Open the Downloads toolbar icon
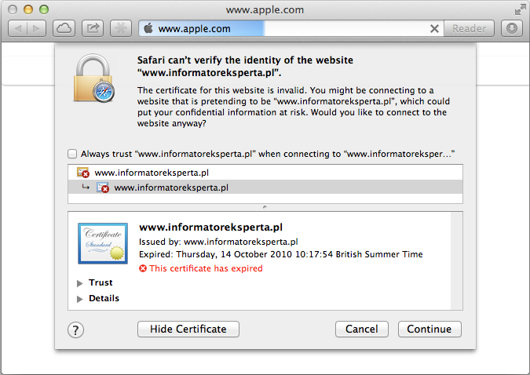This screenshot has width=530, height=375. (512, 28)
